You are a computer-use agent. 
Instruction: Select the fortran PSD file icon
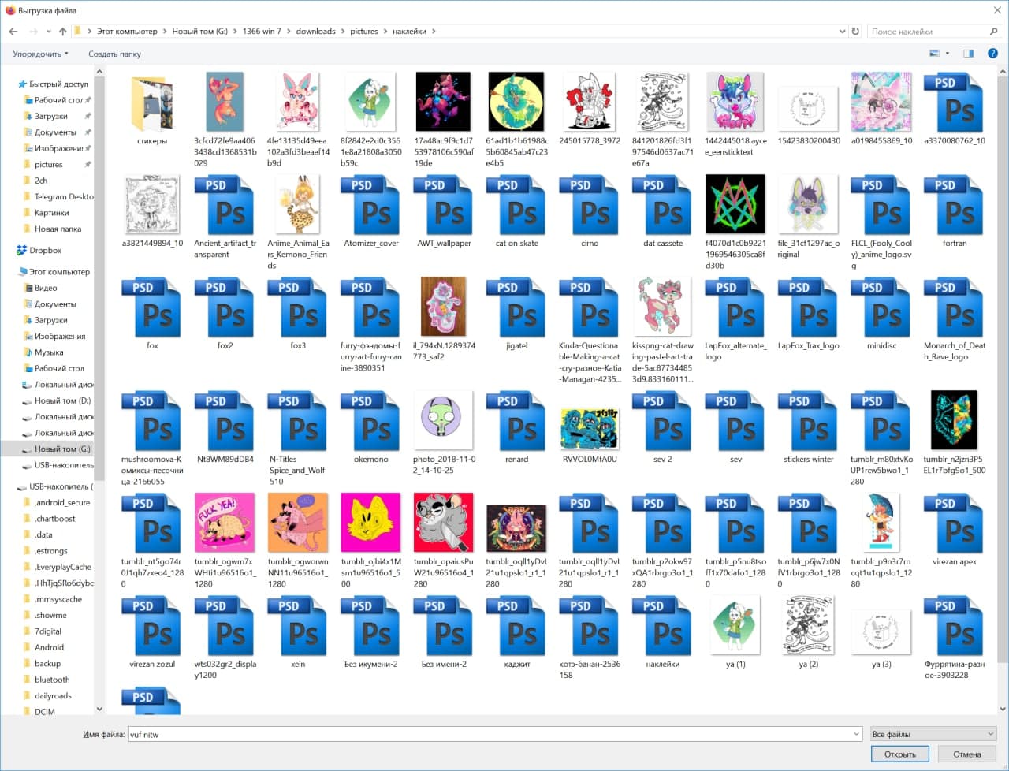[955, 206]
